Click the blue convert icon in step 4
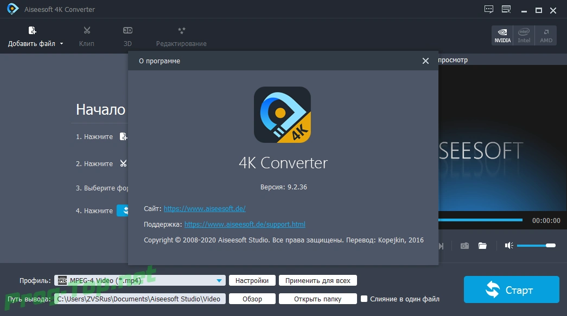 [x=123, y=210]
